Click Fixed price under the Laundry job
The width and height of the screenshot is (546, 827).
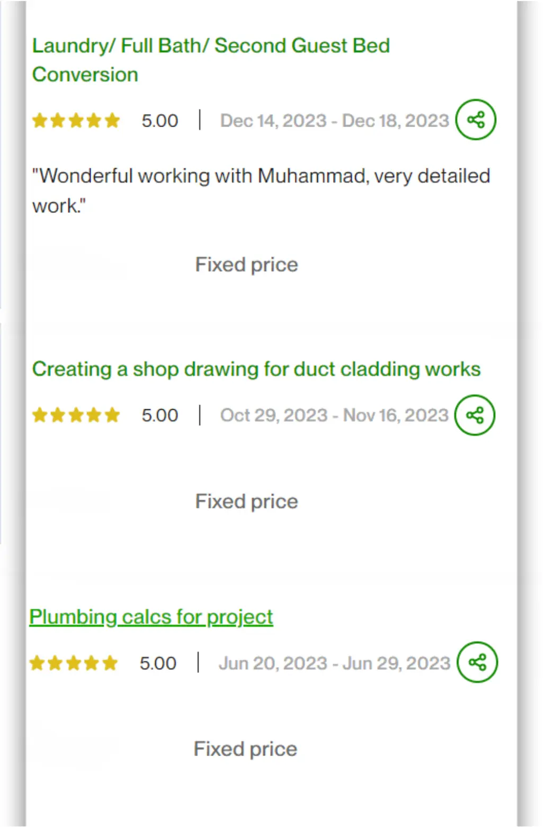pyautogui.click(x=247, y=265)
